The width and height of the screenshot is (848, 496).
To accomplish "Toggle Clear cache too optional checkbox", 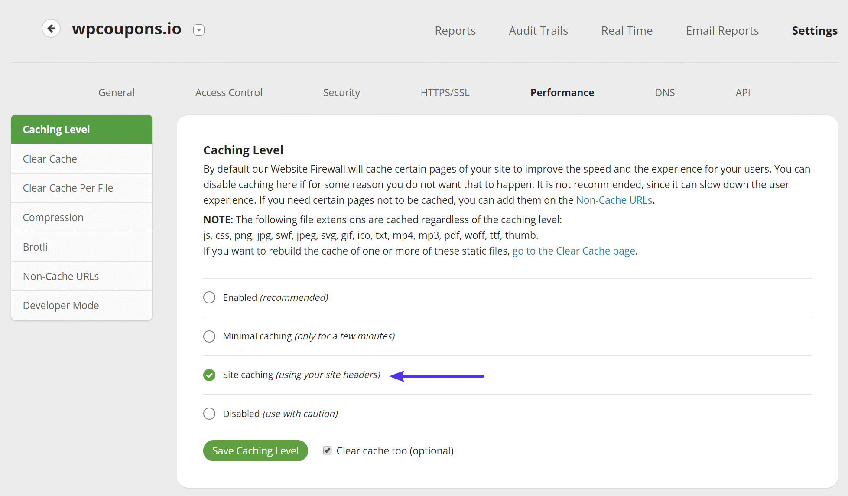I will tap(327, 450).
